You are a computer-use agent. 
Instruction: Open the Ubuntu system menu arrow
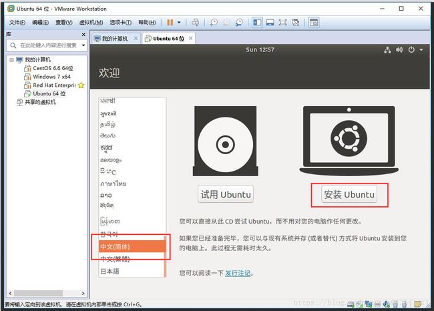tap(421, 50)
